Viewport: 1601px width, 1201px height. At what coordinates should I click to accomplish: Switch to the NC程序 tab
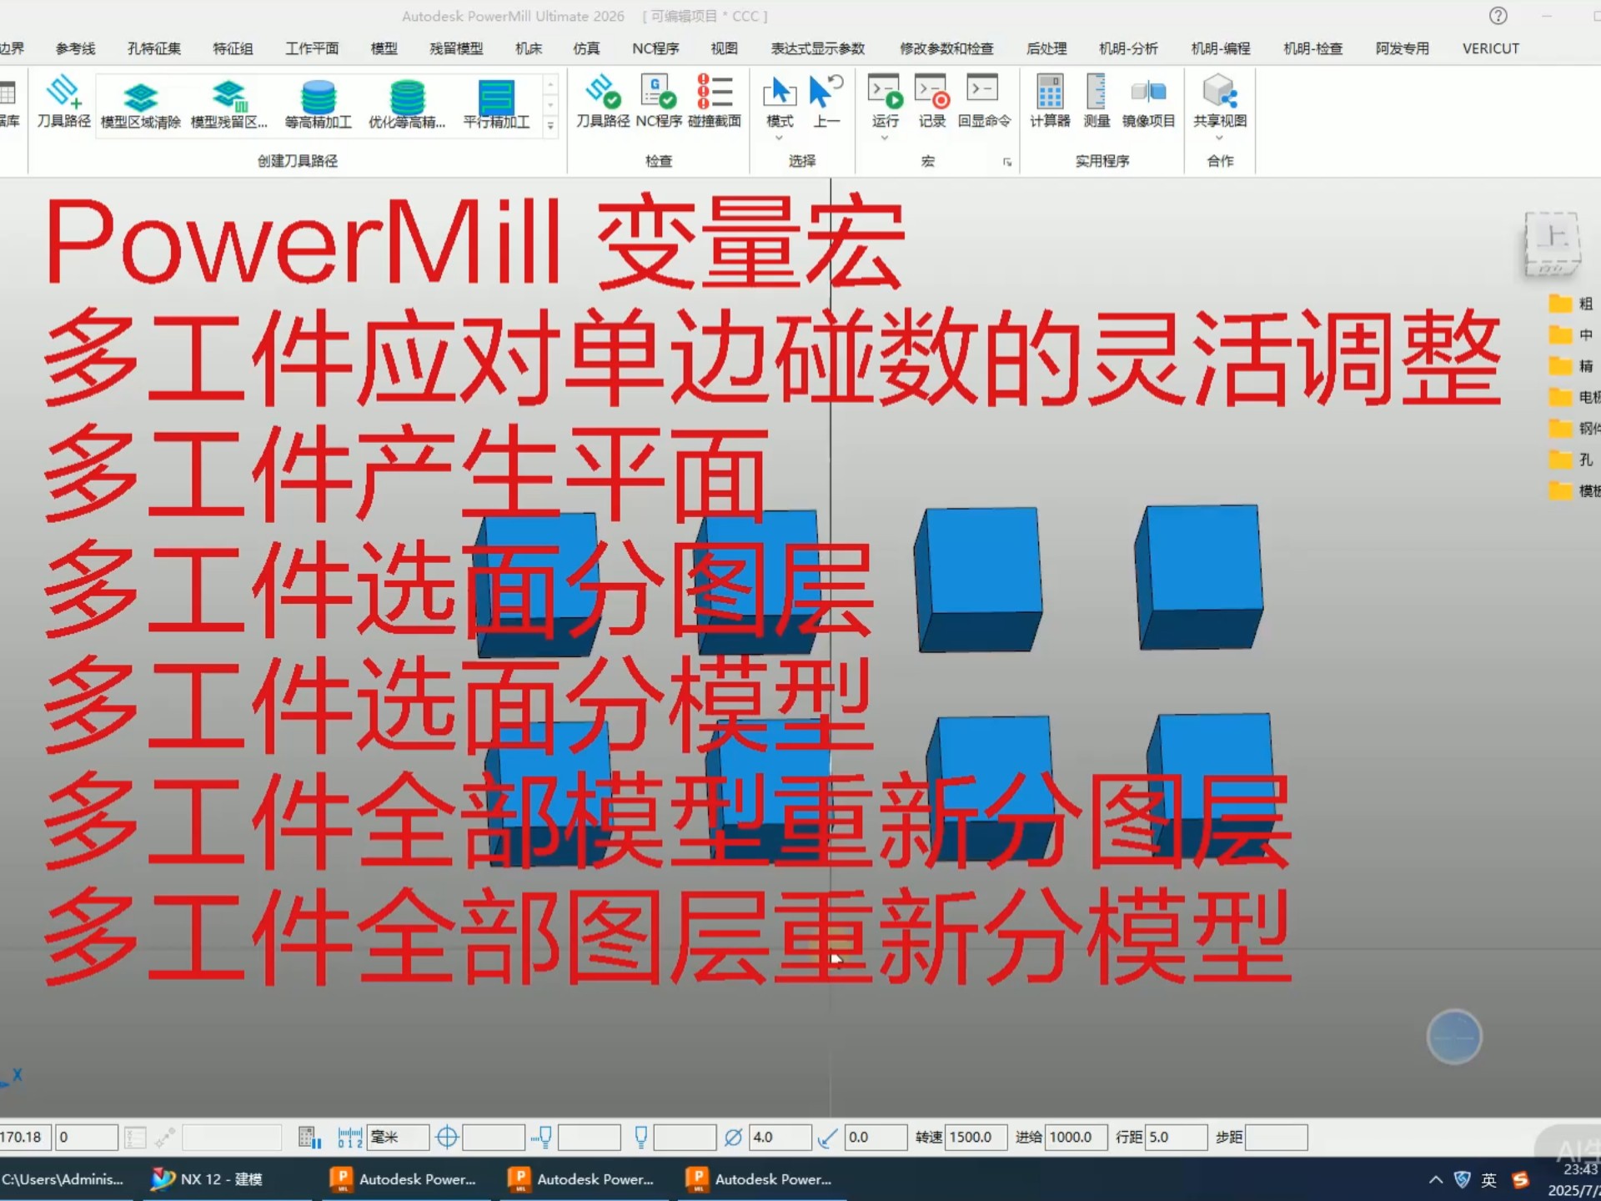point(655,48)
